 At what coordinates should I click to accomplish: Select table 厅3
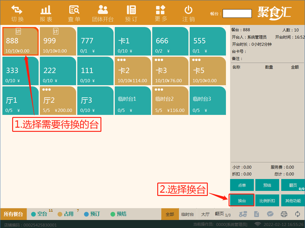pyautogui.click(x=95, y=101)
